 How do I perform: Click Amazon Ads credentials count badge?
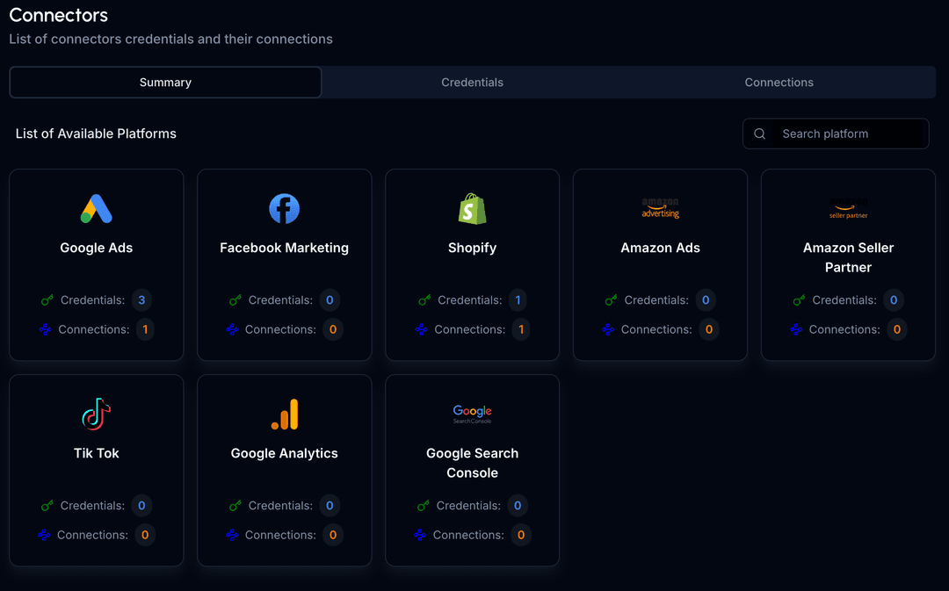click(x=706, y=300)
